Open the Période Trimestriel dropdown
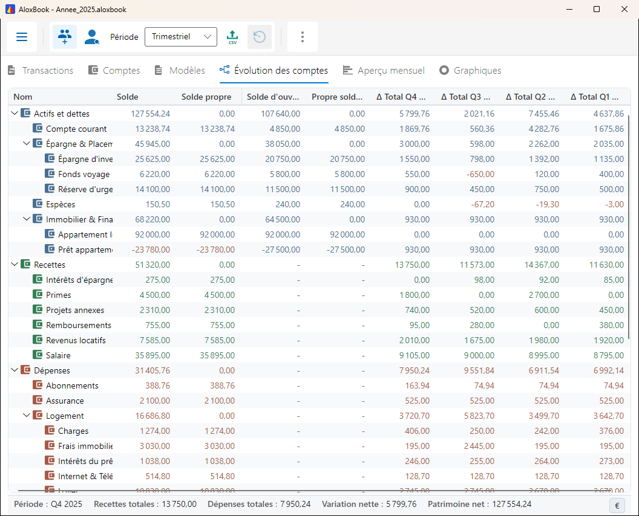 point(181,37)
